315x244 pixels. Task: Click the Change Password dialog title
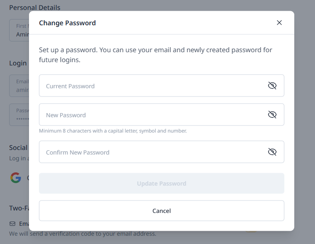point(67,23)
